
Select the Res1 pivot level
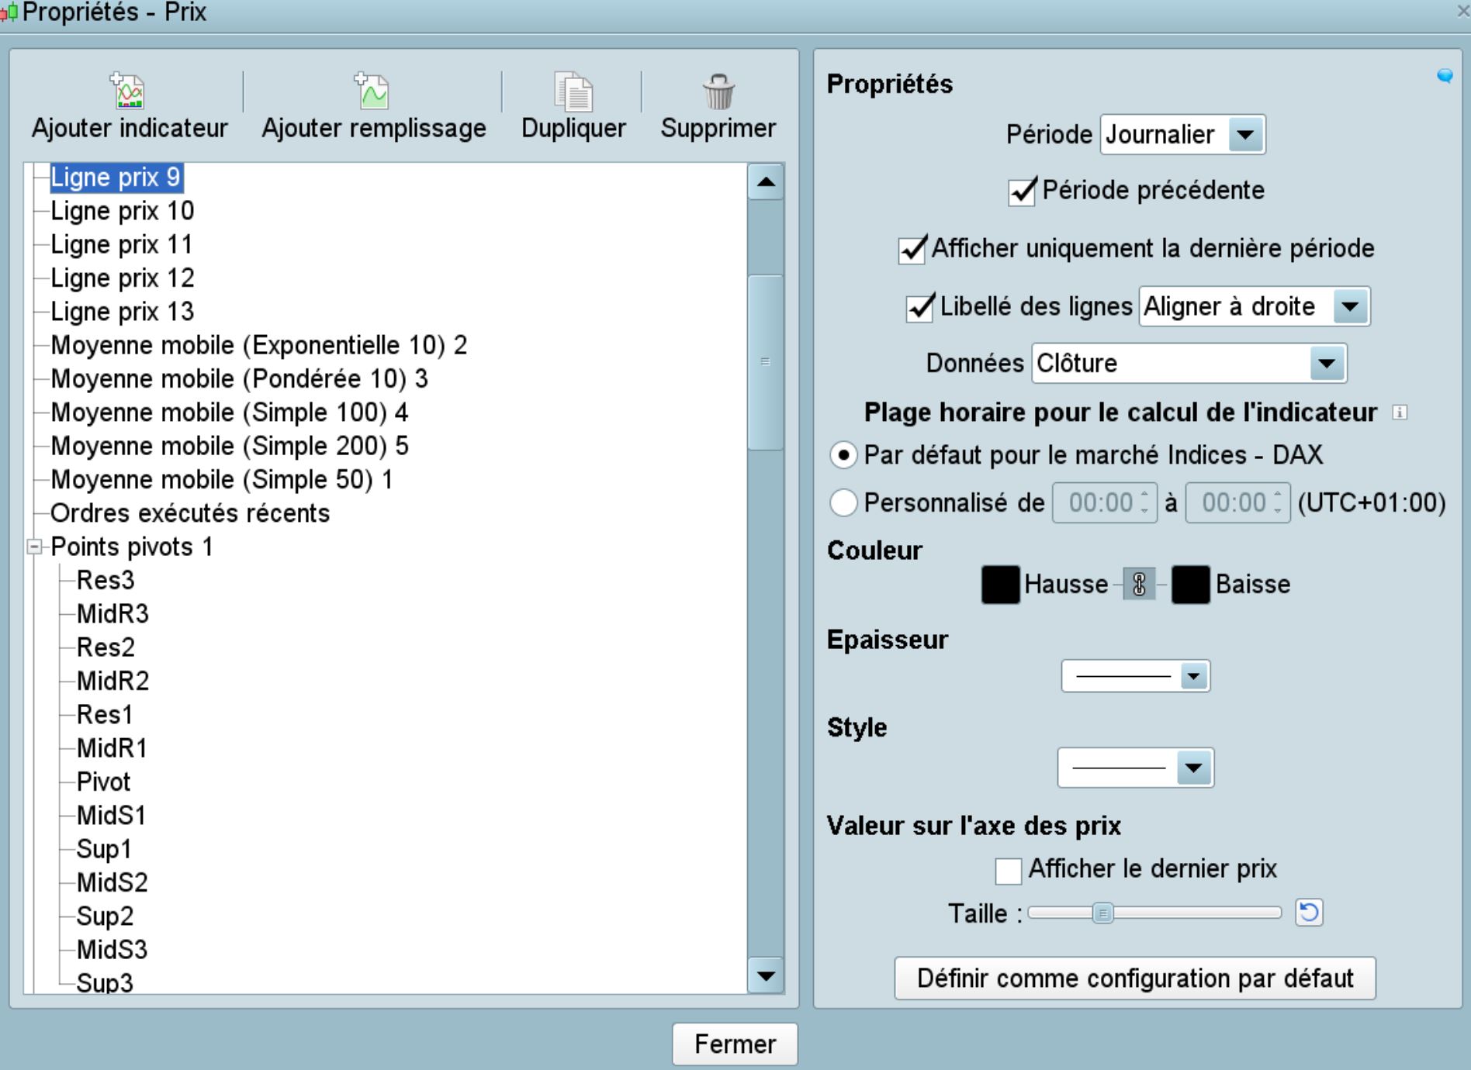[105, 715]
